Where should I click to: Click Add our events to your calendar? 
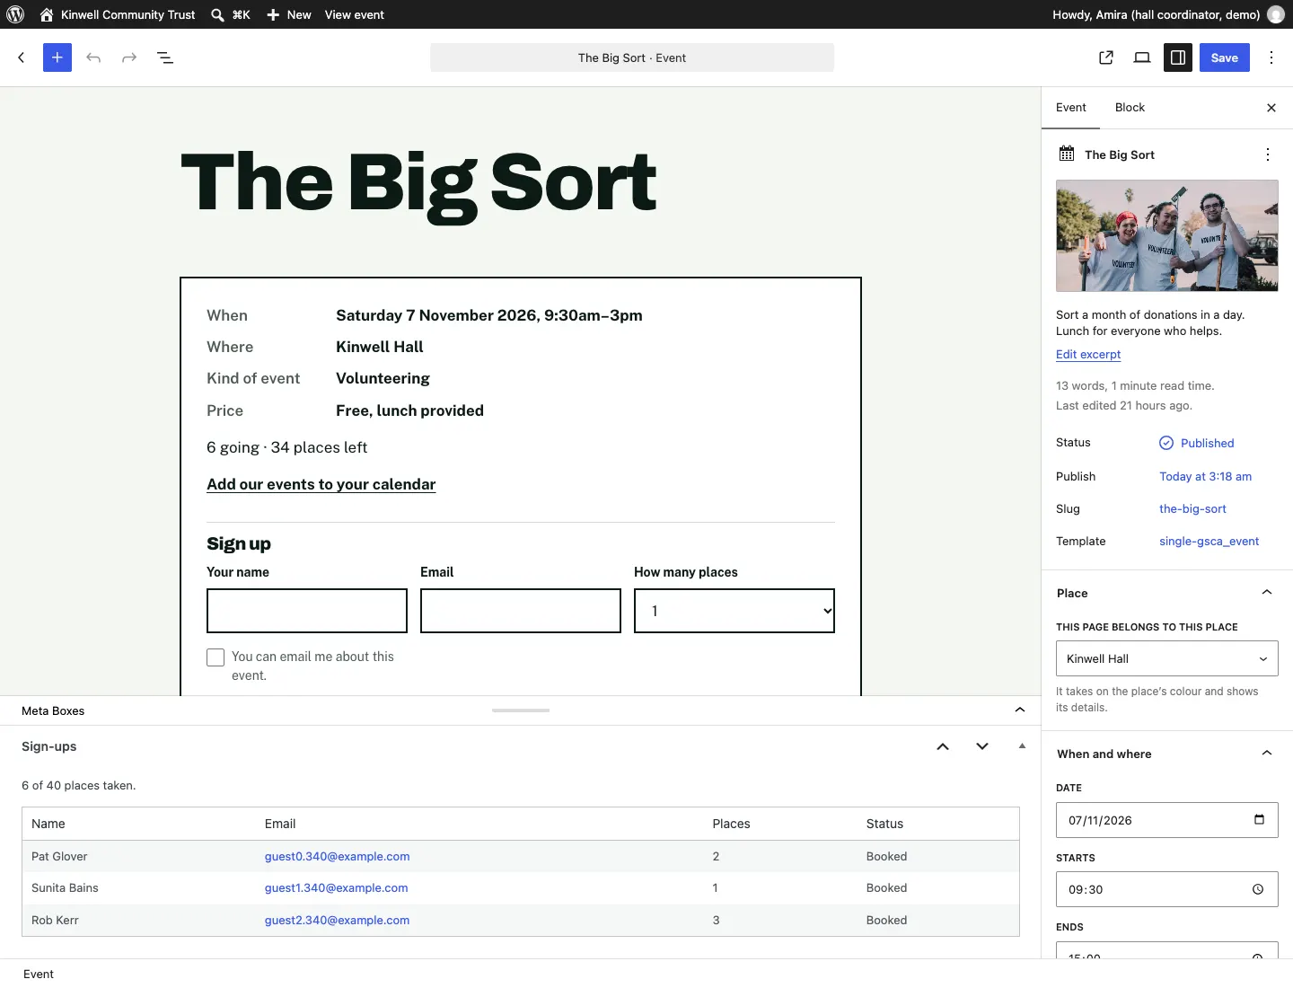tap(321, 484)
